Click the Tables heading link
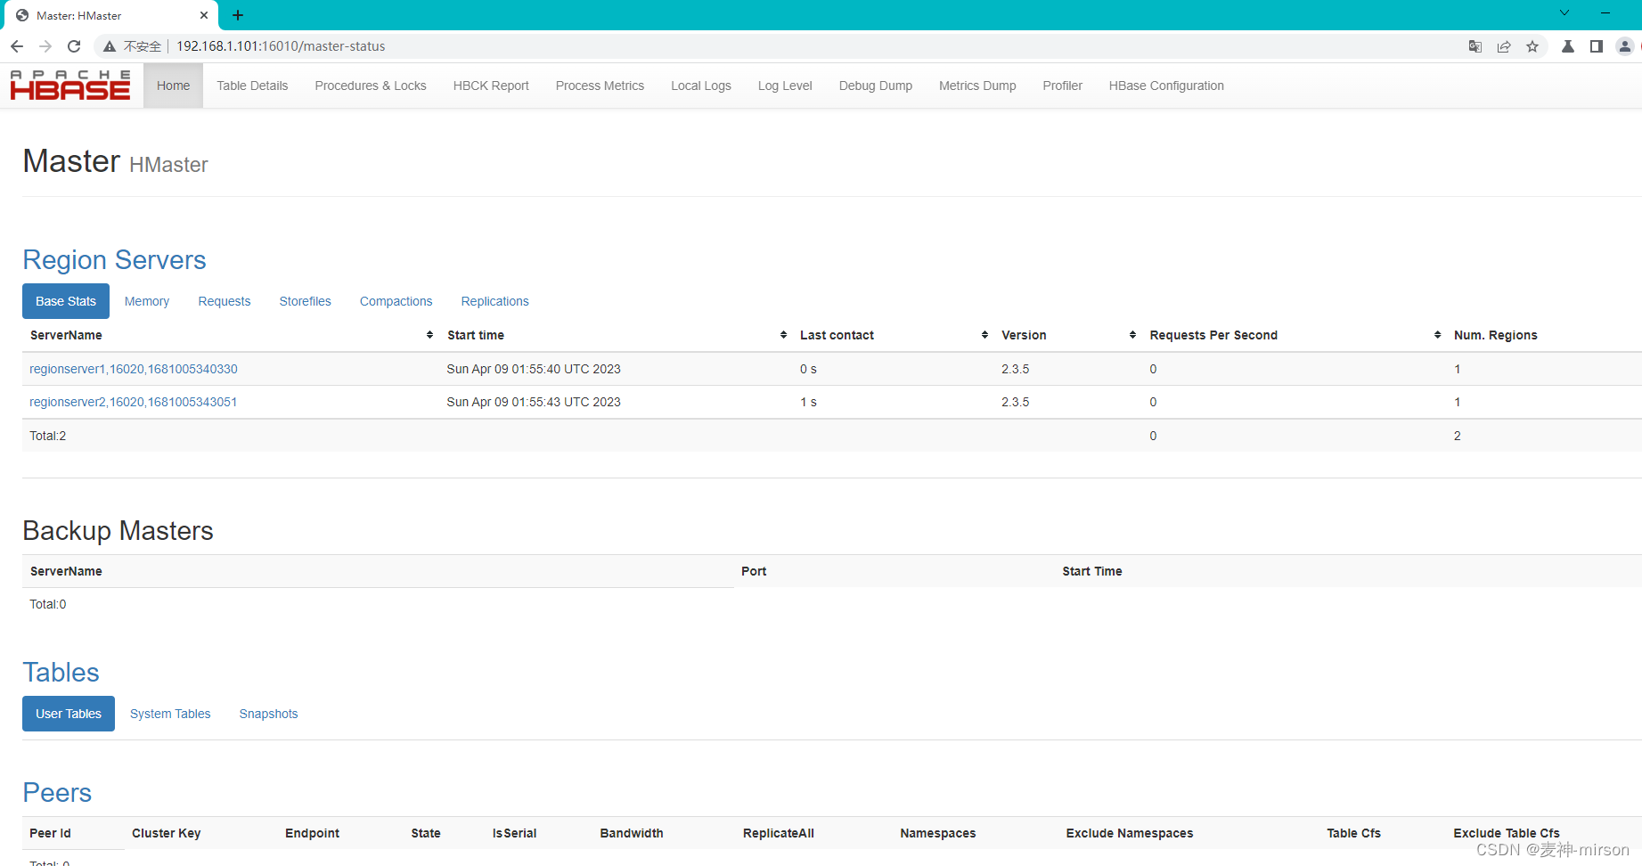The width and height of the screenshot is (1642, 866). point(61,673)
